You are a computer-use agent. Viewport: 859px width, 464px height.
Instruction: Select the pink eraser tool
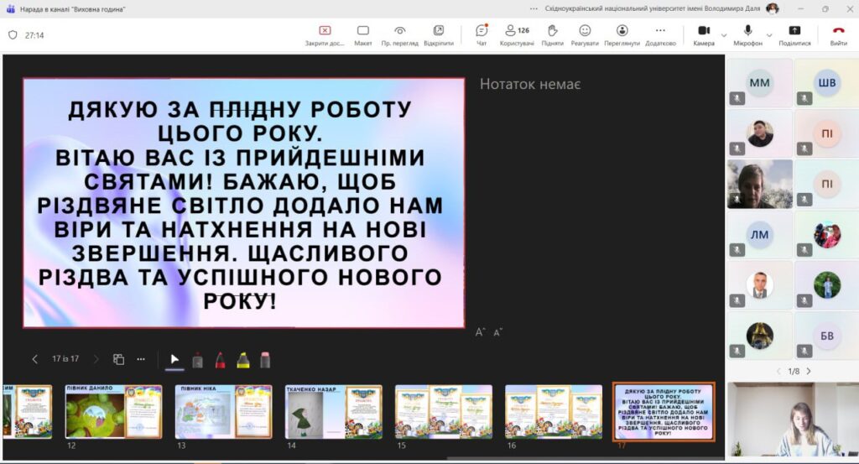[265, 359]
